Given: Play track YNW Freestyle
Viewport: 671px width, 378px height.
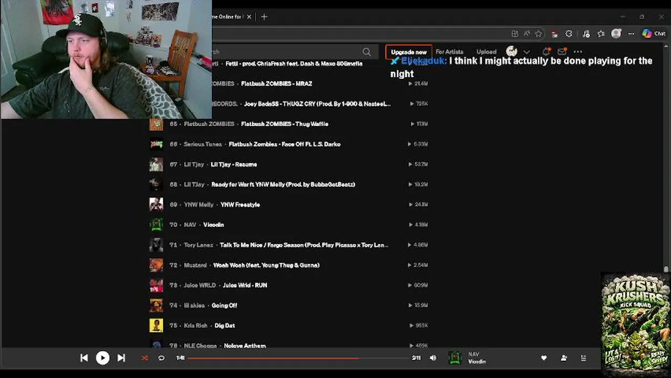Looking at the screenshot, I should click(240, 205).
